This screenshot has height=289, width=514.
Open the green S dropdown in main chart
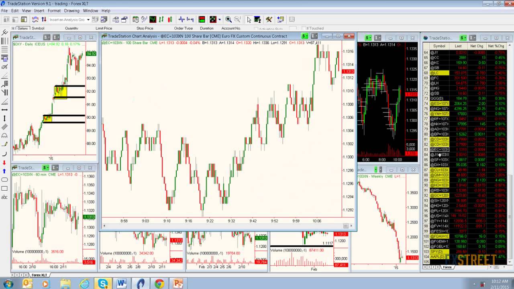305,36
